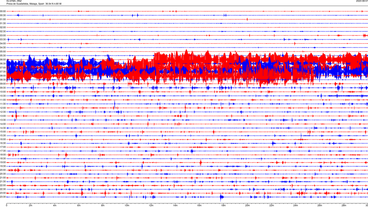Click the 12:00 time label

tap(3, 108)
